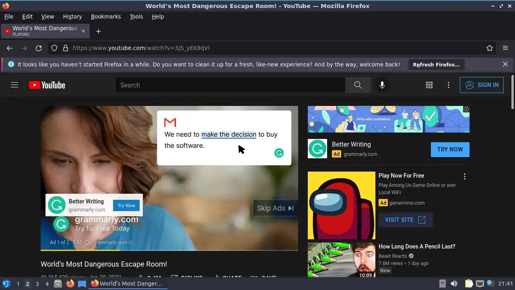Image resolution: width=515 pixels, height=290 pixels.
Task: Close the World's Most Dangerous tab
Action: [83, 31]
